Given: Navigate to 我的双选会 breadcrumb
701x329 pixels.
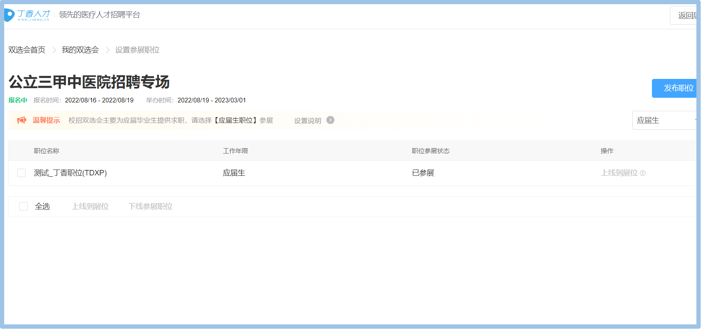Looking at the screenshot, I should pyautogui.click(x=80, y=50).
